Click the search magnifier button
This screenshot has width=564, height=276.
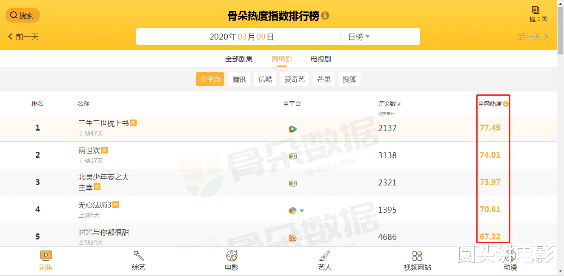click(23, 15)
